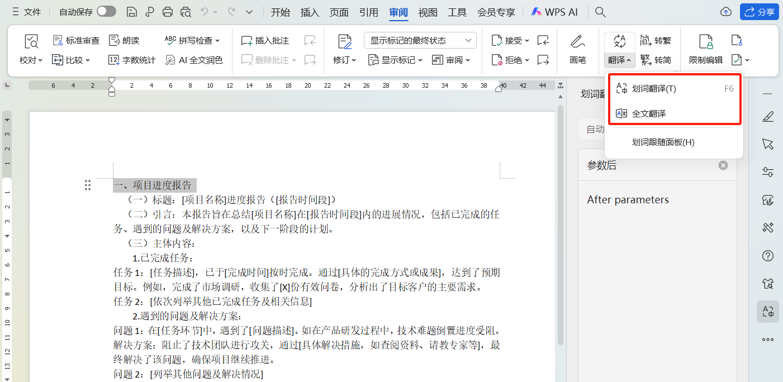The image size is (783, 382).
Task: Click the 朗读 read aloud icon
Action: (114, 40)
